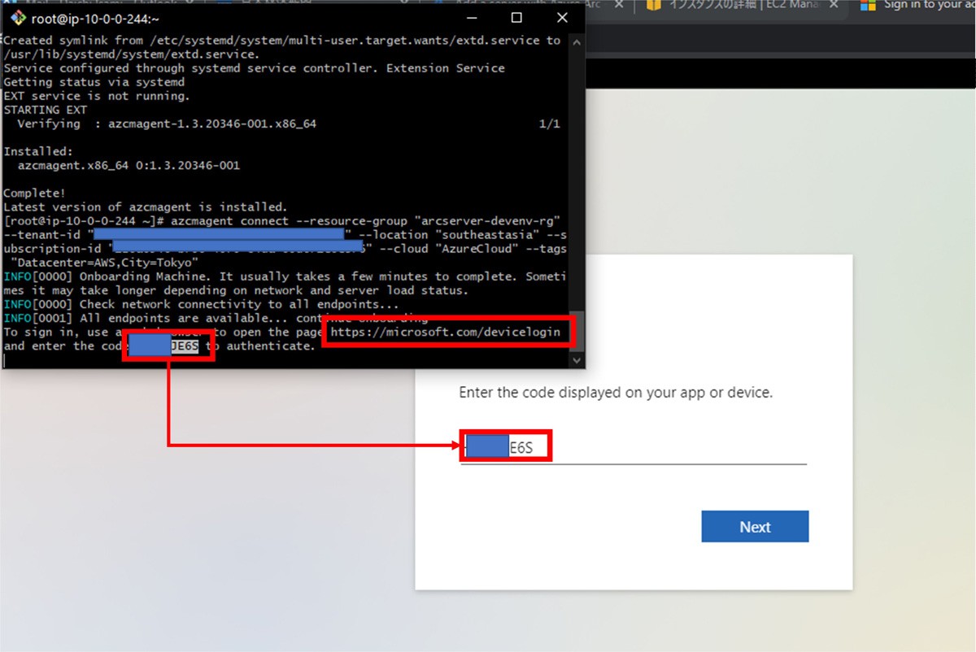Click 'Getting status via systemd' terminal line
Screen dimensions: 976x652
tap(94, 82)
